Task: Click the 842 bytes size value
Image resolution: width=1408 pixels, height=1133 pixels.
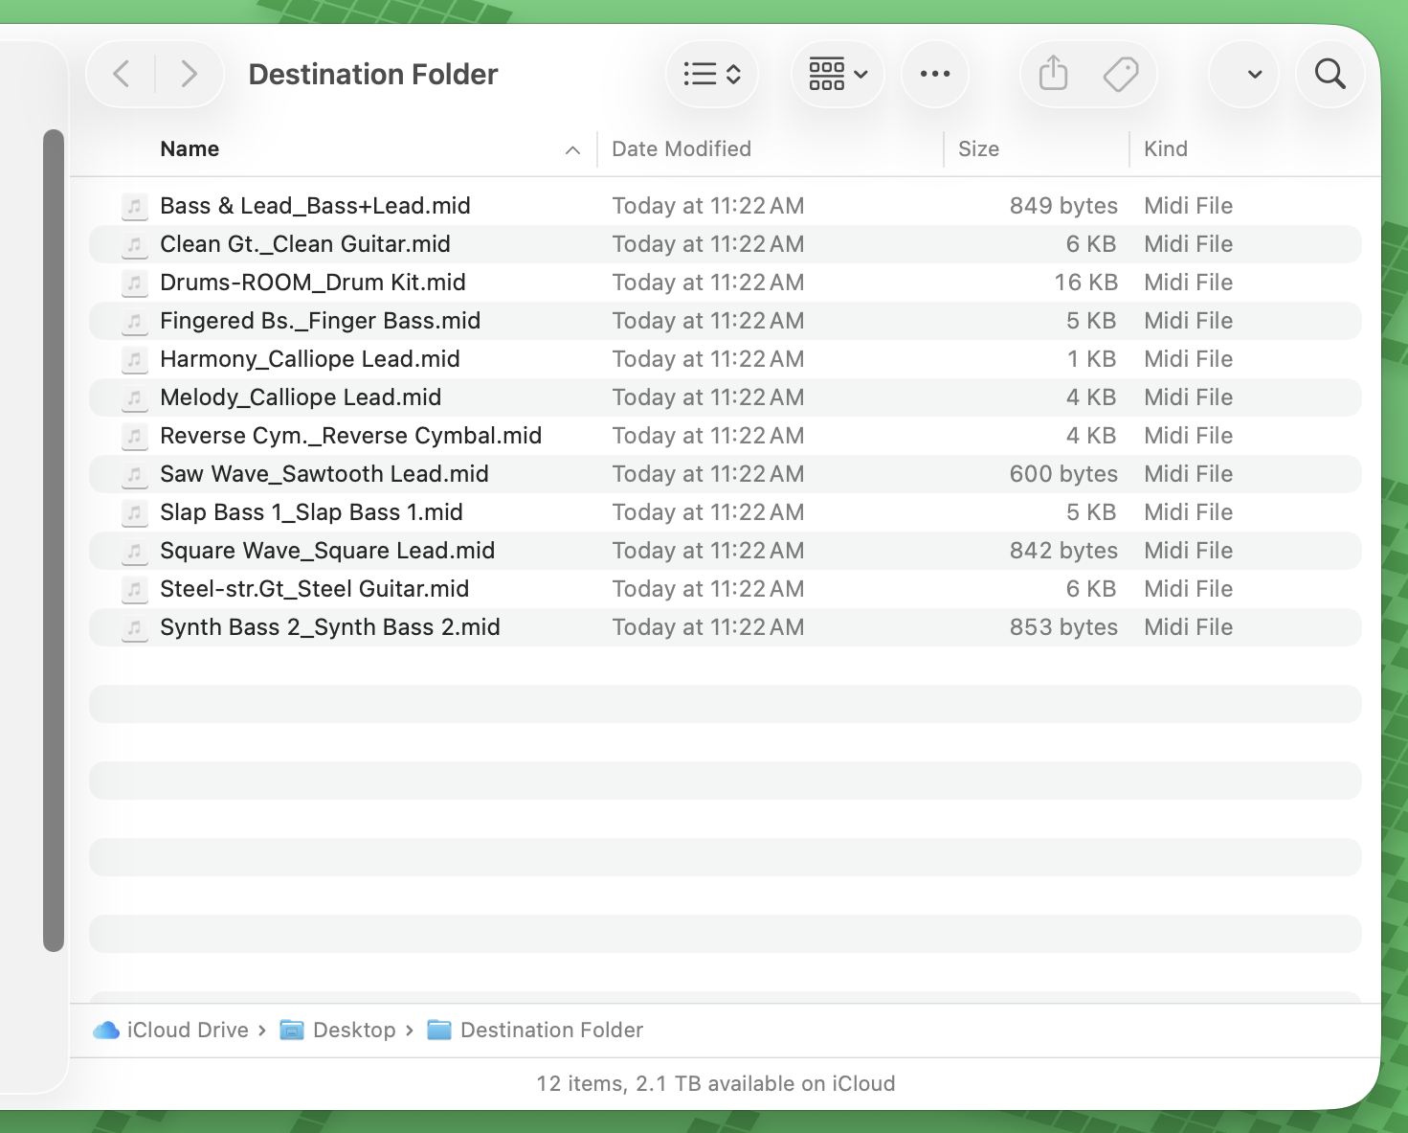Action: pos(1063,551)
